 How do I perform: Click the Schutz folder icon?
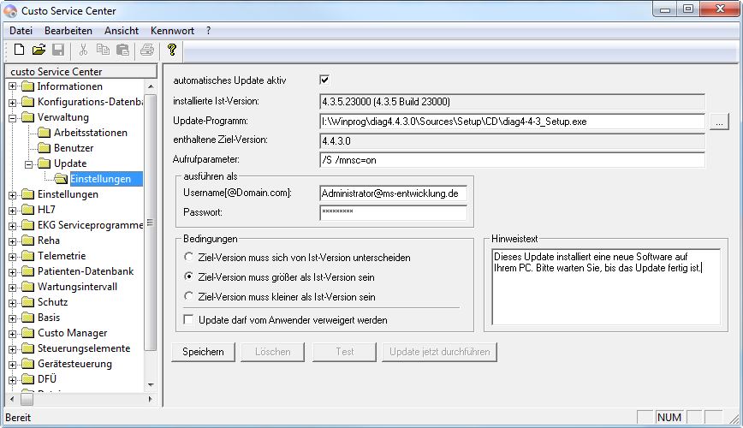pos(28,302)
